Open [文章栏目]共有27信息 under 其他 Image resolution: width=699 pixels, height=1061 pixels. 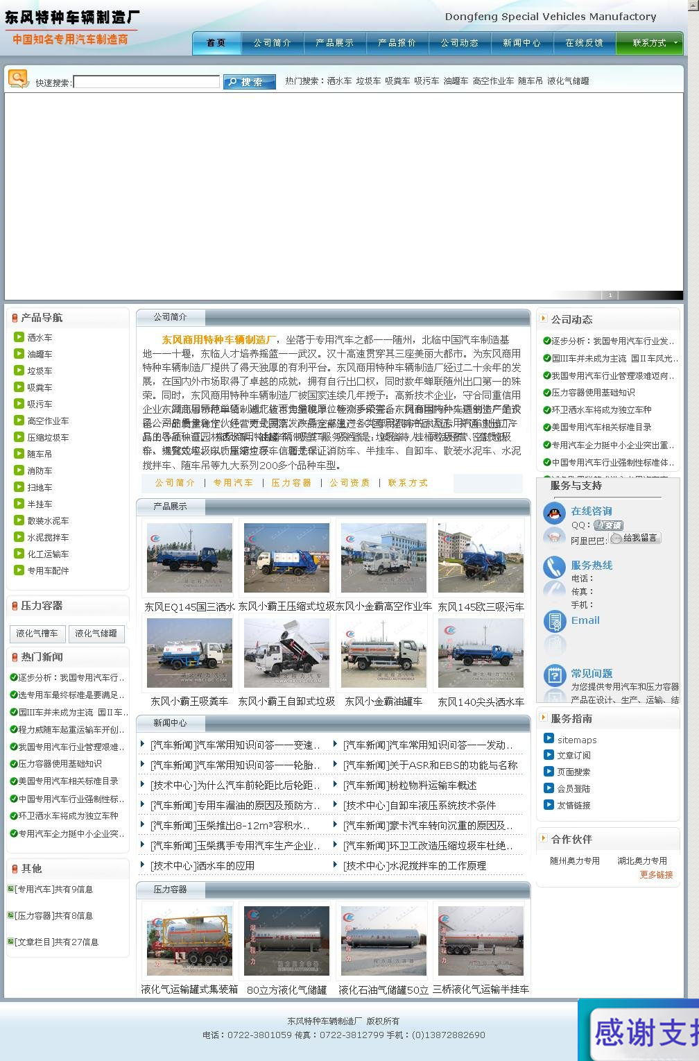point(56,942)
